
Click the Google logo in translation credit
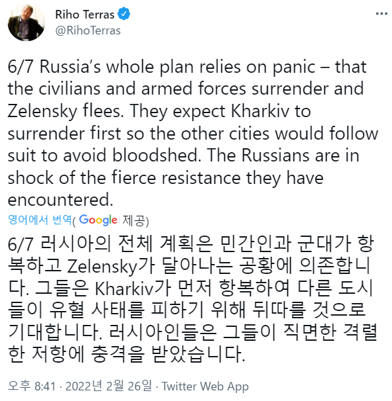pos(98,220)
